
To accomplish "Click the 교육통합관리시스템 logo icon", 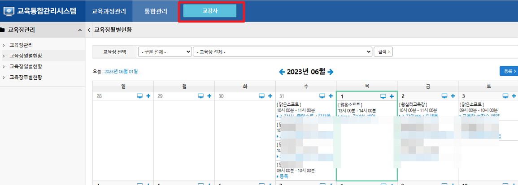I will coord(9,11).
